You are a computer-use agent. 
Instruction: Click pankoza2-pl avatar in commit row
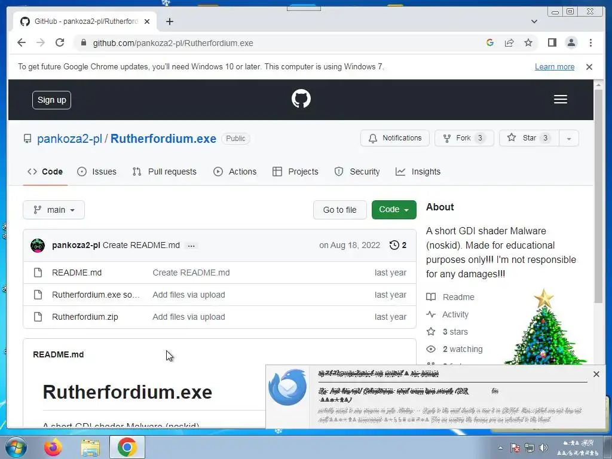pos(38,246)
